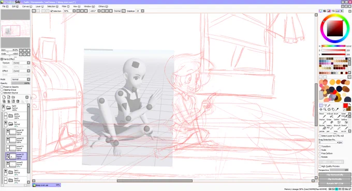Choose the AirBrush tool
This screenshot has height=191, width=352.
(330, 115)
